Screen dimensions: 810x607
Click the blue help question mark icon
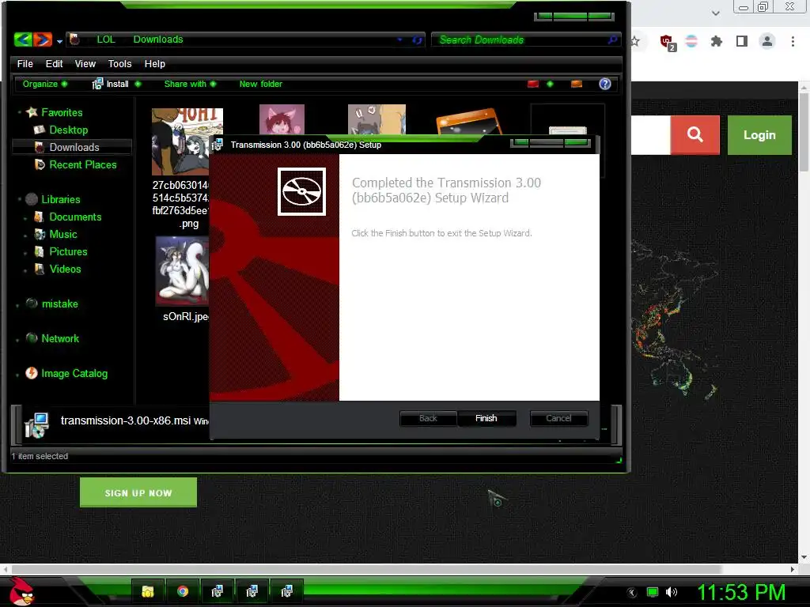tap(605, 84)
